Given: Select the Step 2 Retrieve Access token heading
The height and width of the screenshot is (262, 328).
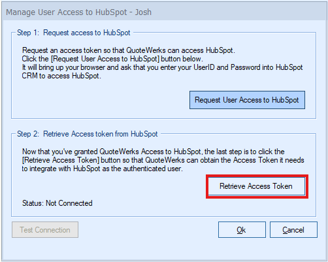Looking at the screenshot, I should 88,134.
